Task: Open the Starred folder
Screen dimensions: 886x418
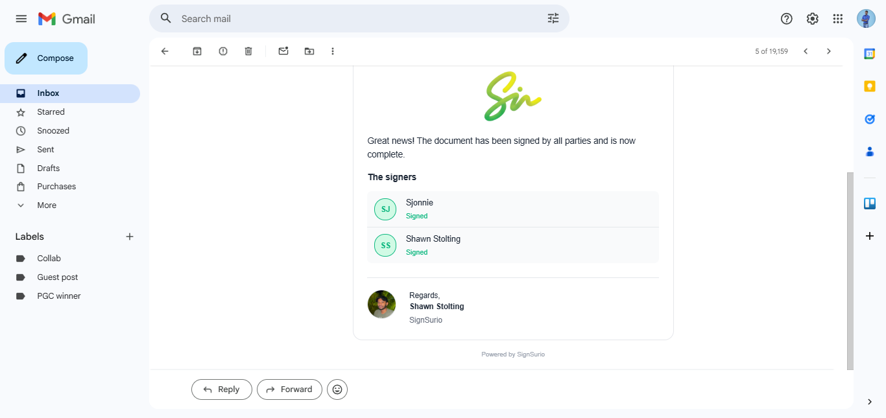Action: pyautogui.click(x=51, y=112)
